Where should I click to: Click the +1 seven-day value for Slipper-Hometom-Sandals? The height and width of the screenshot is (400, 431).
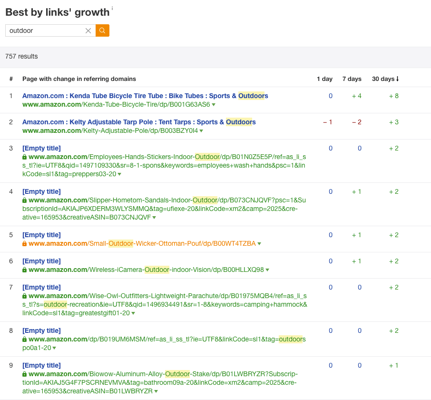356,192
